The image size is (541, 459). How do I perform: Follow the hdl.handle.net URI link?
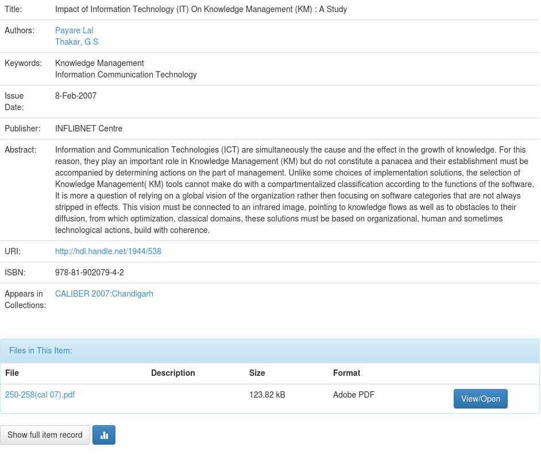coord(108,251)
